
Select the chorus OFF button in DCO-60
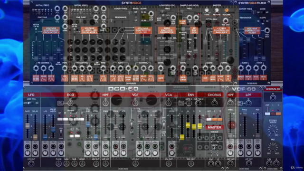(x=209, y=119)
